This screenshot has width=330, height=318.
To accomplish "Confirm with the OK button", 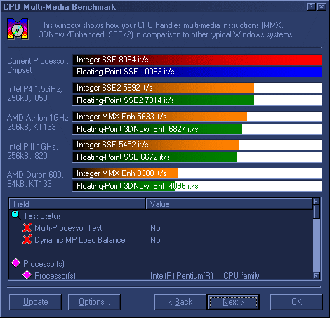I will coord(296,302).
